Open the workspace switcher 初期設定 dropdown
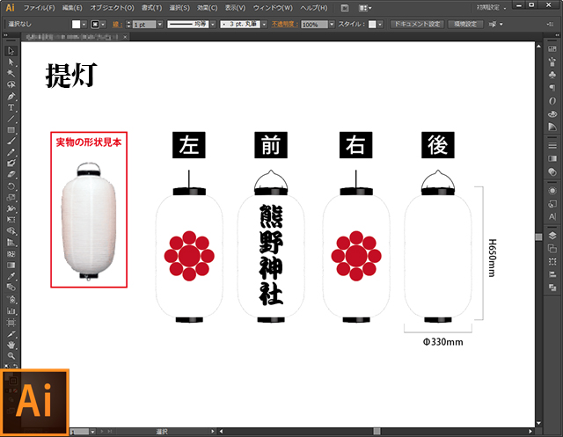 point(492,8)
